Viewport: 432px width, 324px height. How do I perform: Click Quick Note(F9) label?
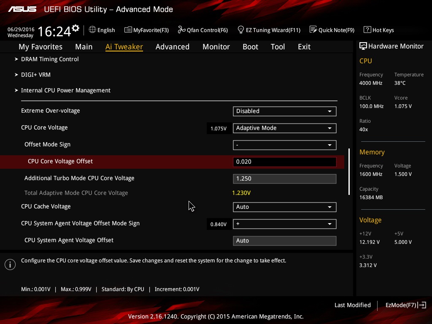[336, 30]
